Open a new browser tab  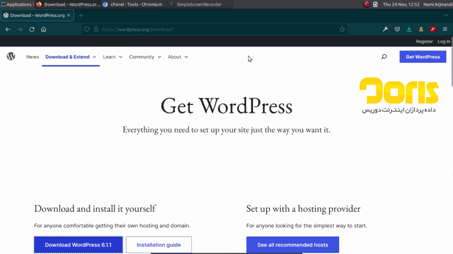[81, 16]
